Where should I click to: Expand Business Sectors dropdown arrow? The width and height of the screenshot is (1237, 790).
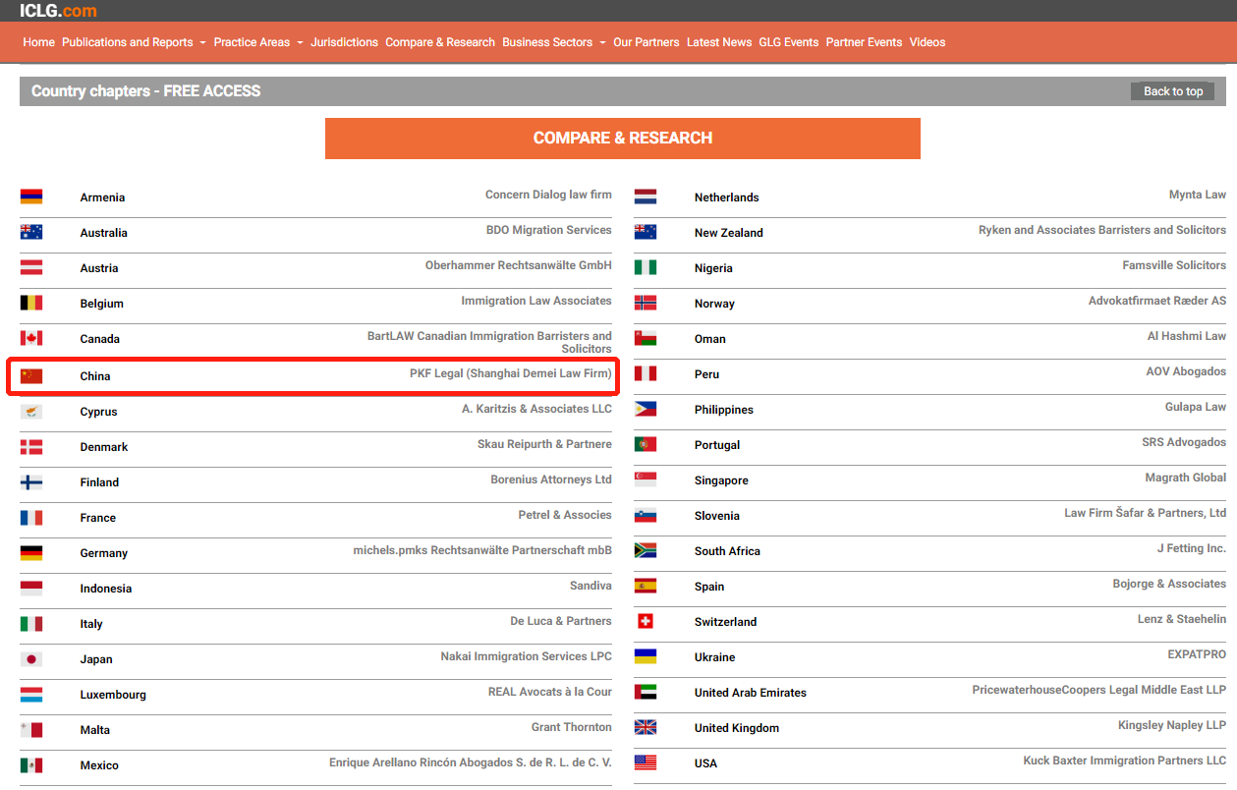coord(602,43)
